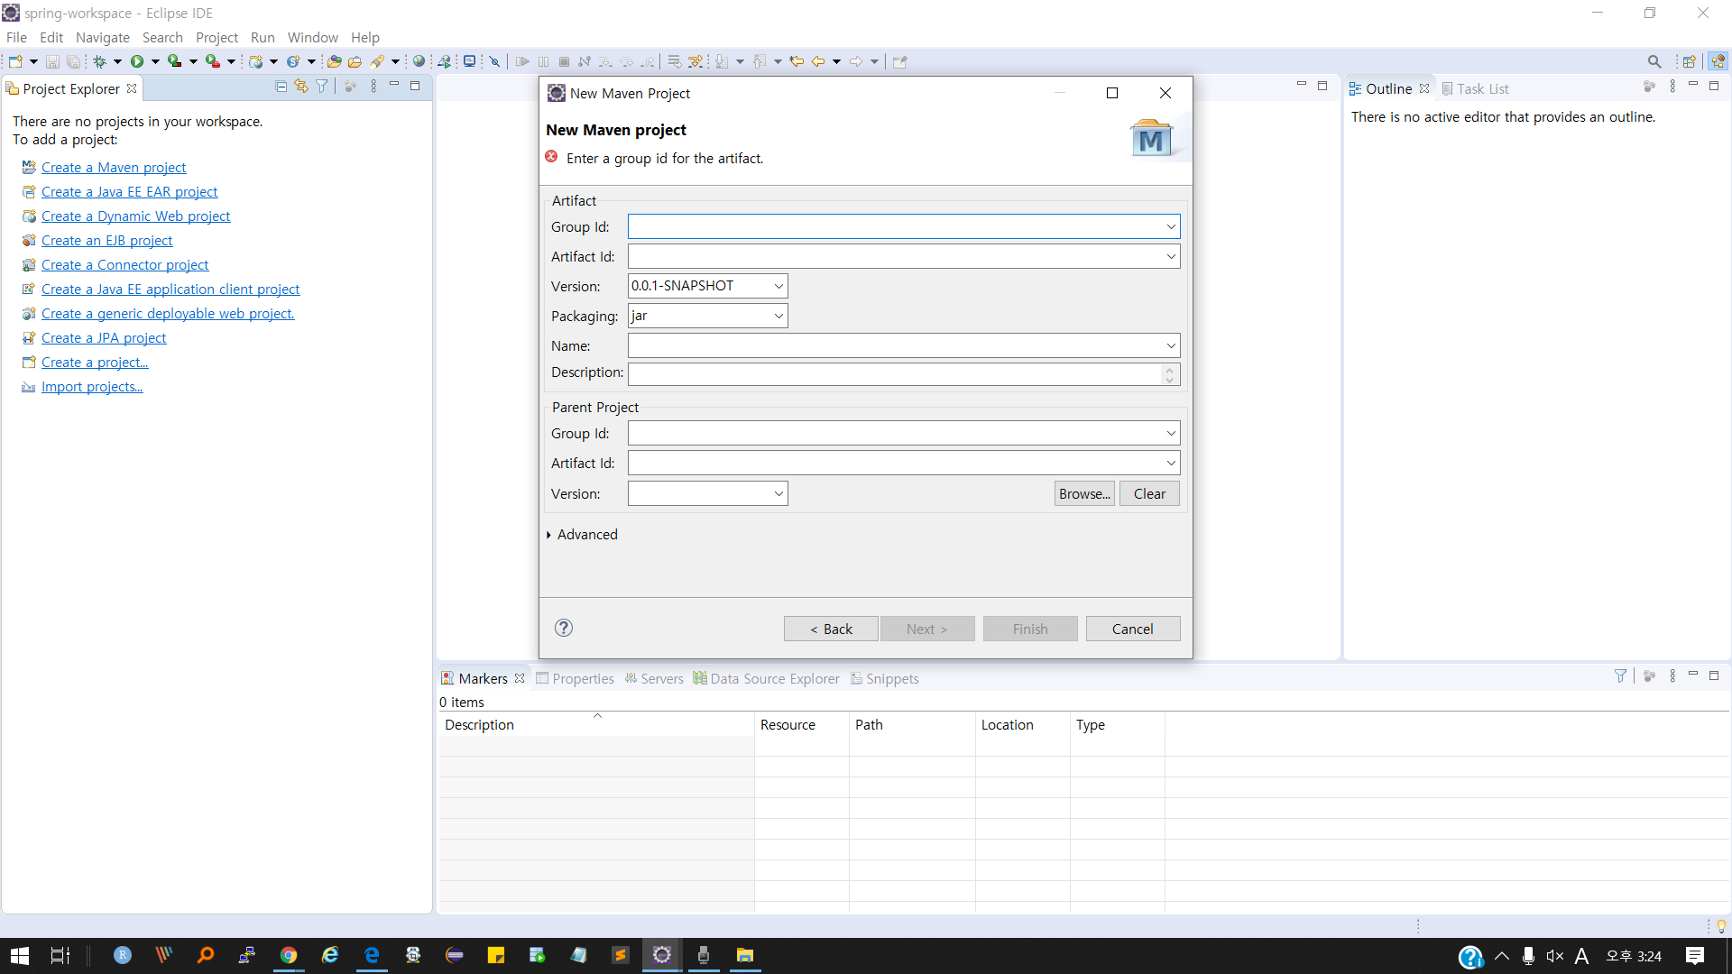Viewport: 1732px width, 974px height.
Task: Click Create an EJB project link
Action: click(x=106, y=241)
